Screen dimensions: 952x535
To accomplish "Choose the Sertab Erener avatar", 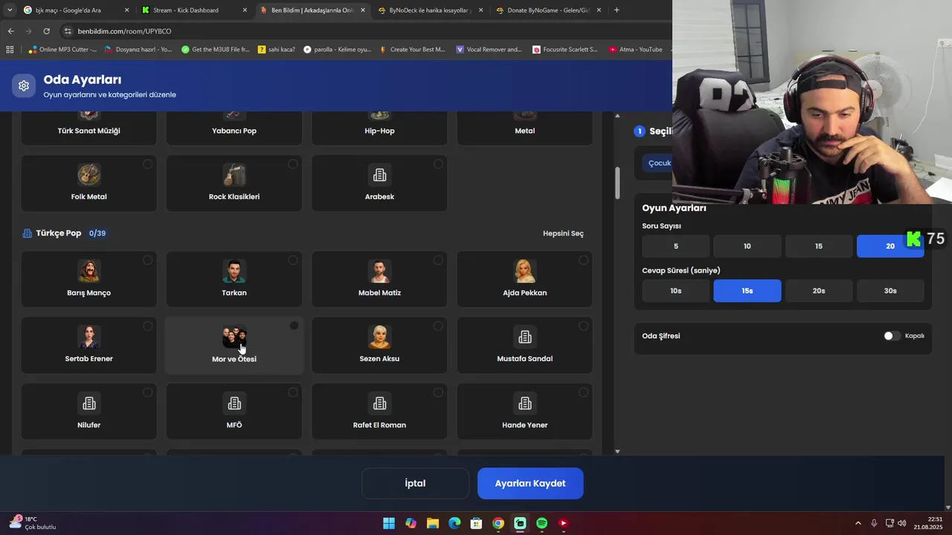I will (x=89, y=337).
